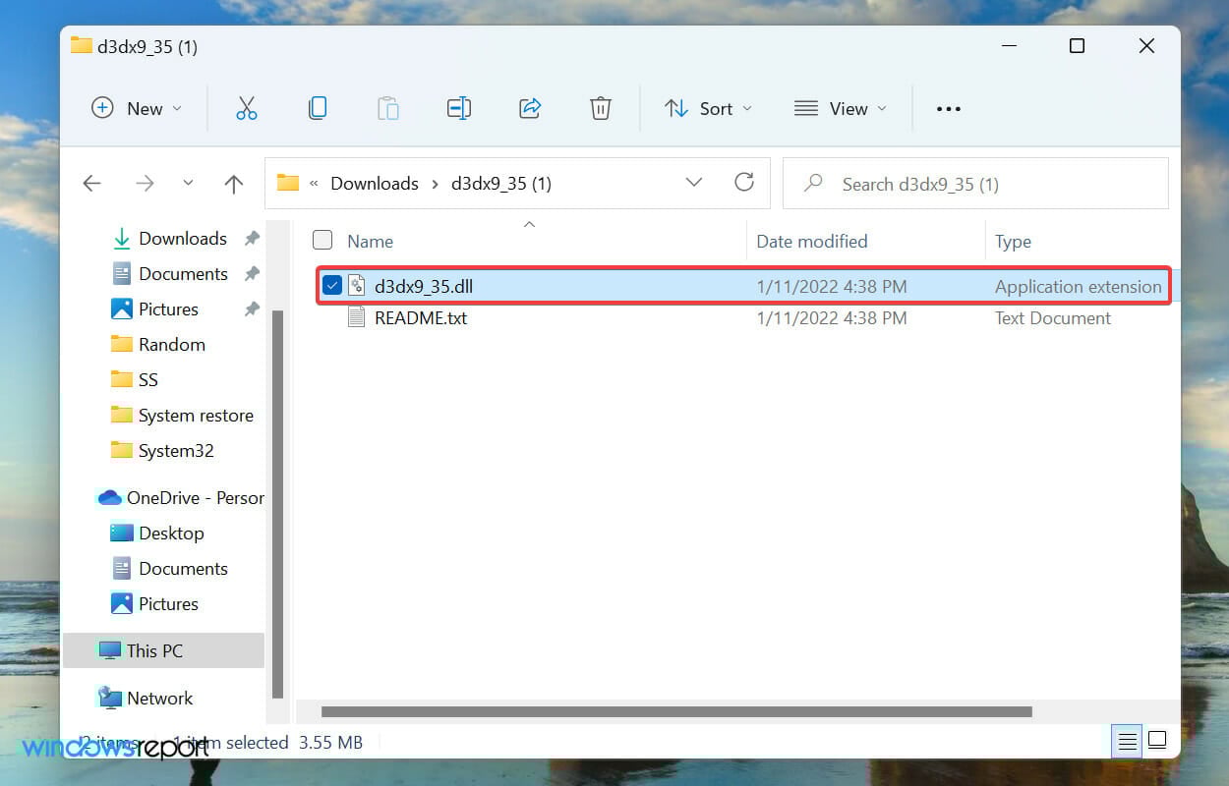The image size is (1229, 786).
Task: Open the View dropdown menu
Action: (x=840, y=108)
